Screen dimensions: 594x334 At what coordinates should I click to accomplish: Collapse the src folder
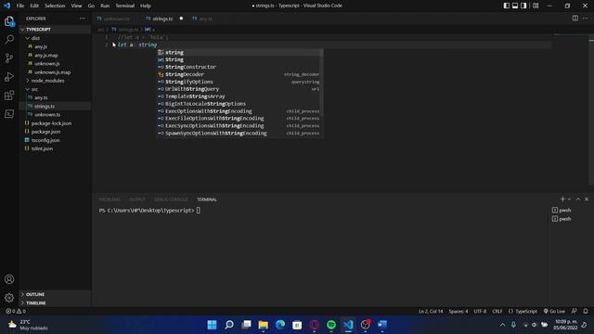pos(56,89)
